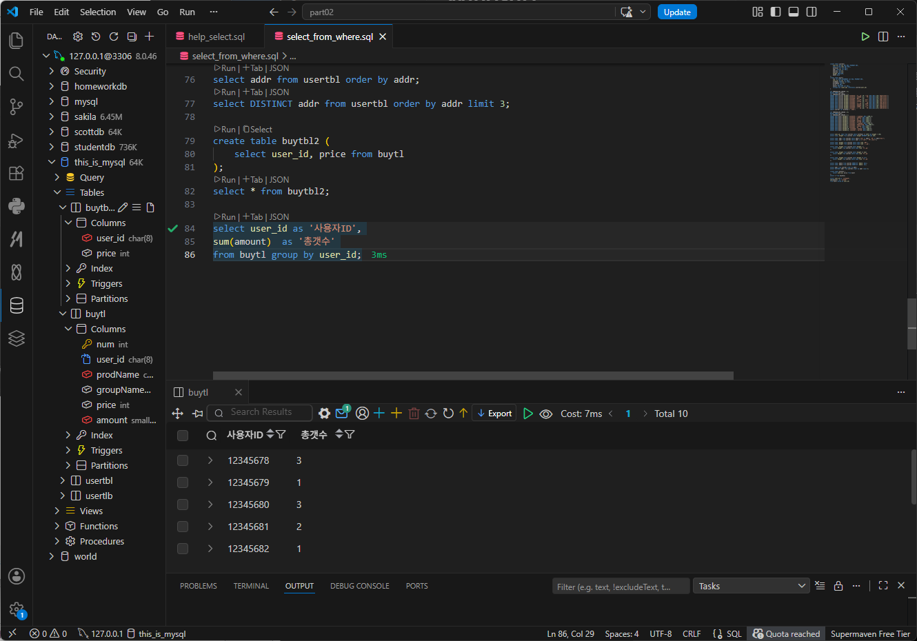This screenshot has height=641, width=917.
Task: Expand the usertbl table
Action: 63,480
